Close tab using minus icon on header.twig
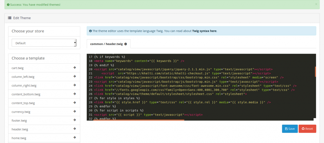This screenshot has height=143, width=324. click(x=126, y=44)
